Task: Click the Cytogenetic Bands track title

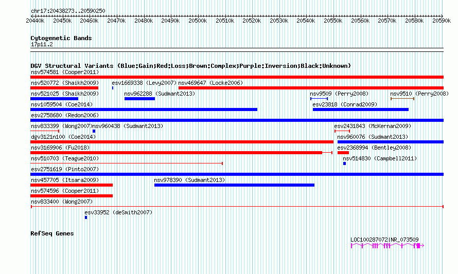Action: point(61,38)
